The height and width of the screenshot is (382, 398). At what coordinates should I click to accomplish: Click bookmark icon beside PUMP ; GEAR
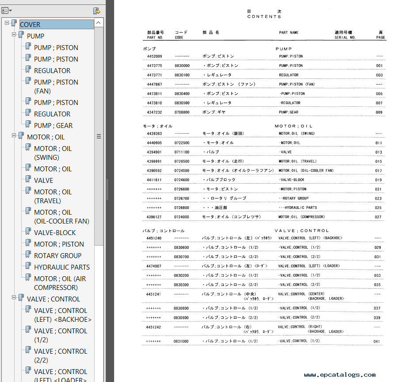(28, 124)
